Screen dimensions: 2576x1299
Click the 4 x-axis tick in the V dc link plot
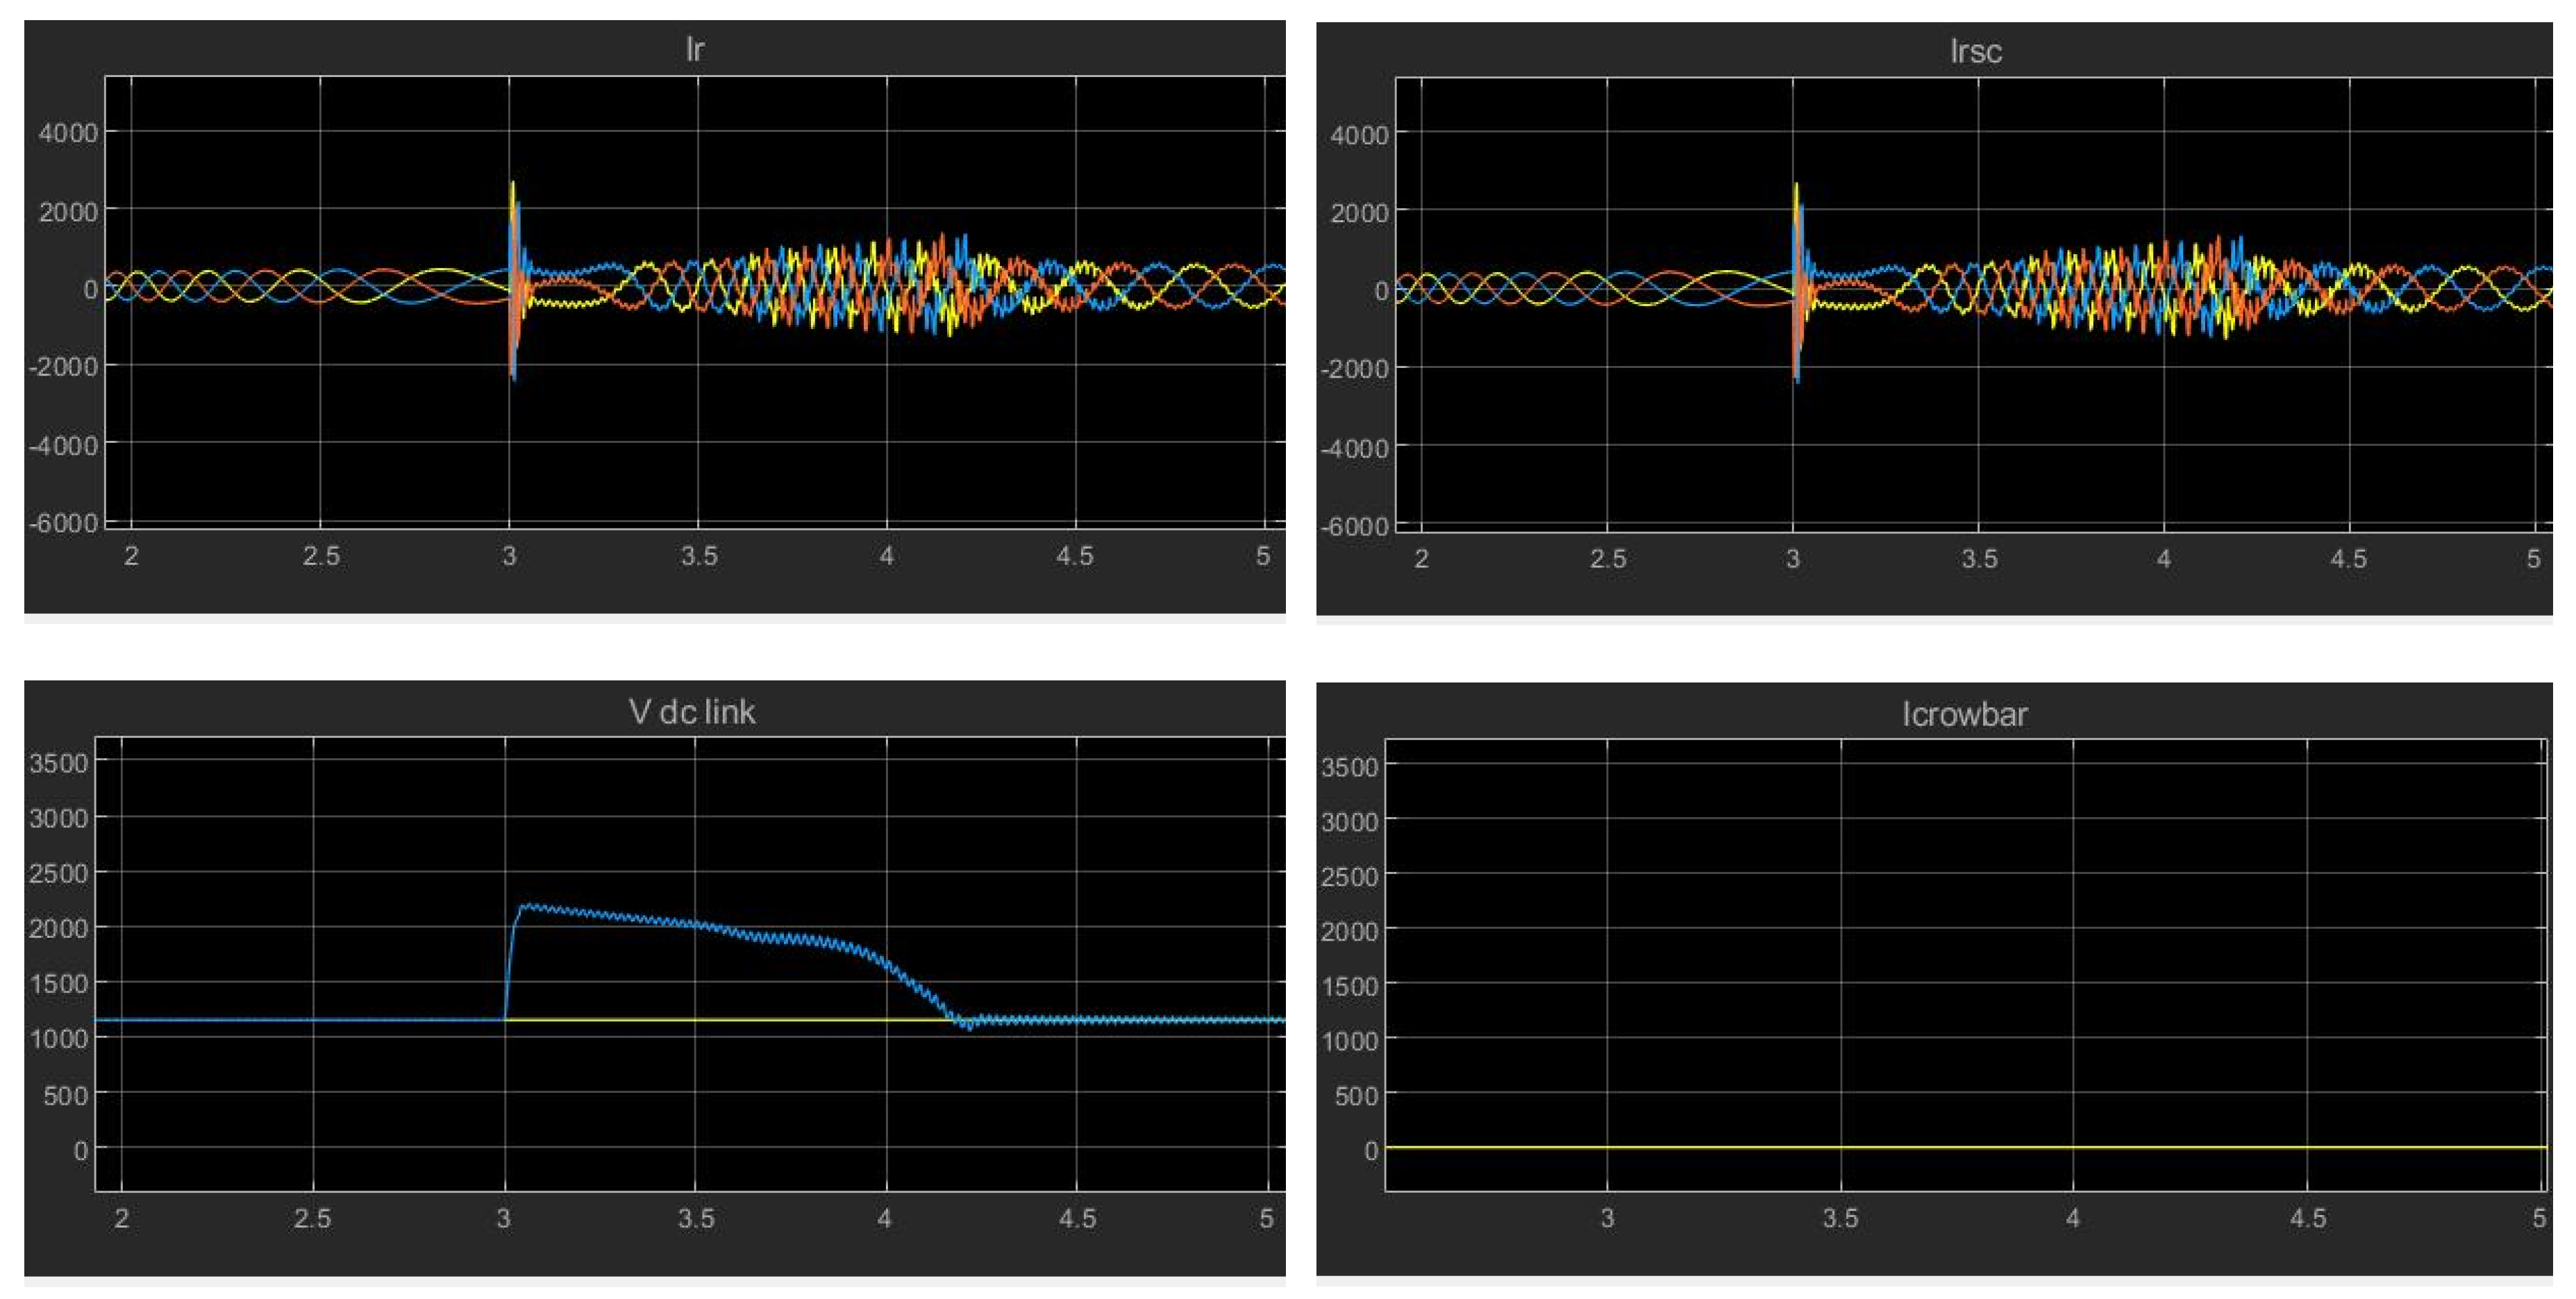[885, 1218]
